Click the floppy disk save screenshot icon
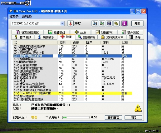Screen dimensions: 161x133 click(109, 23)
